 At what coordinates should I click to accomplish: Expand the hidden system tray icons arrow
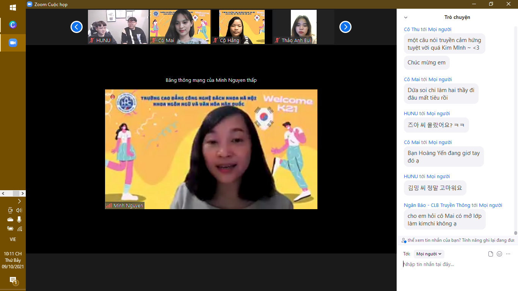tap(19, 201)
